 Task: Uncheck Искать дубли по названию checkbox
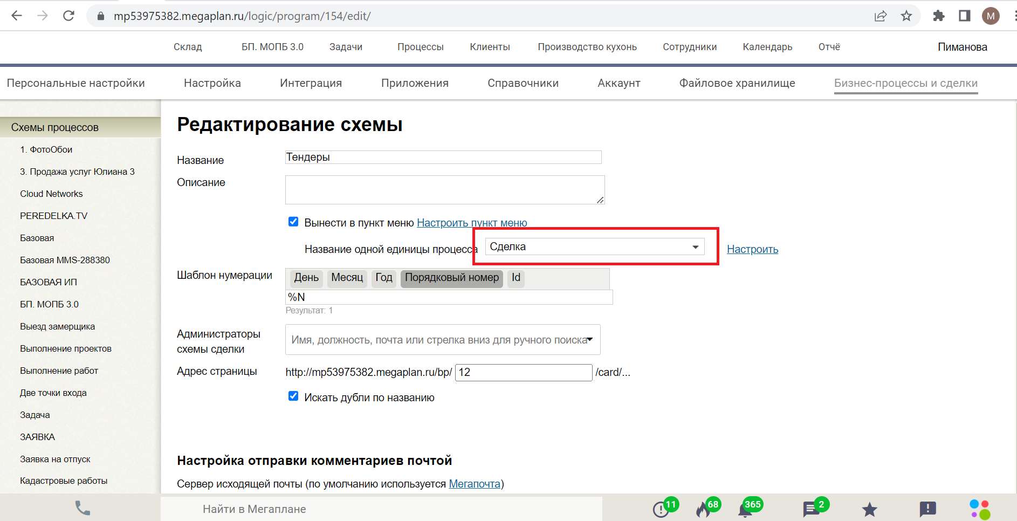[x=293, y=396]
